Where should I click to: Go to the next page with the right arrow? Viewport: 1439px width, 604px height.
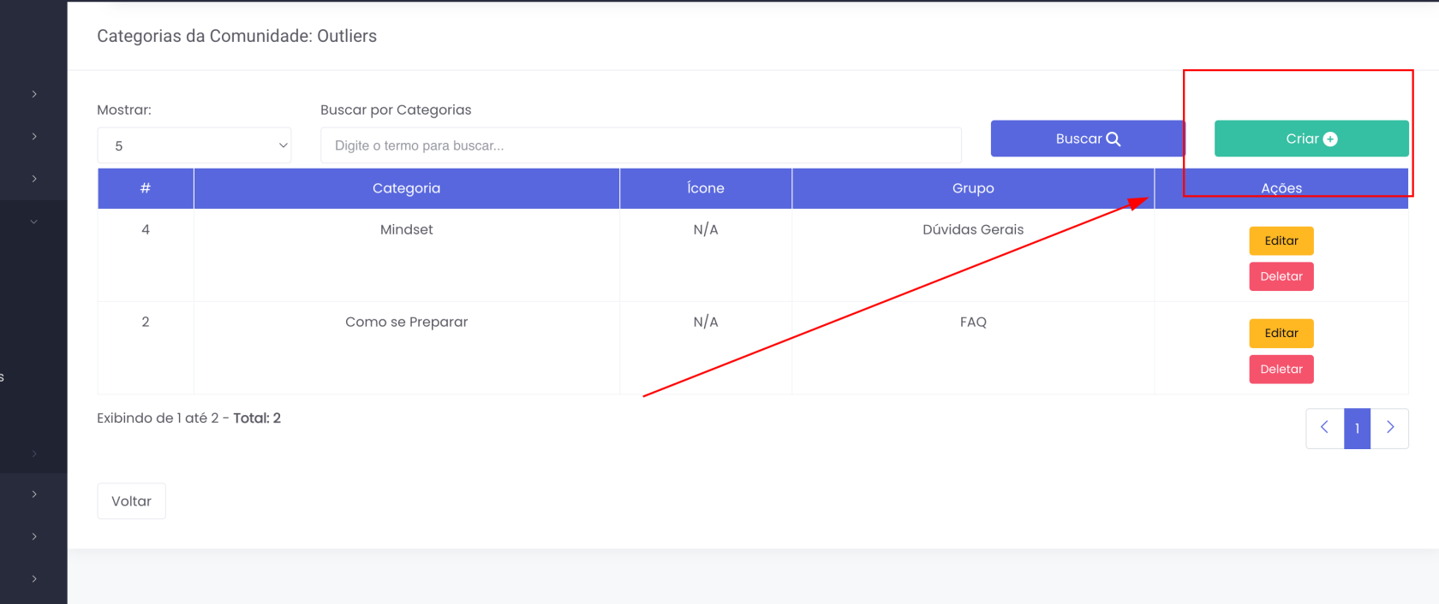pos(1390,428)
